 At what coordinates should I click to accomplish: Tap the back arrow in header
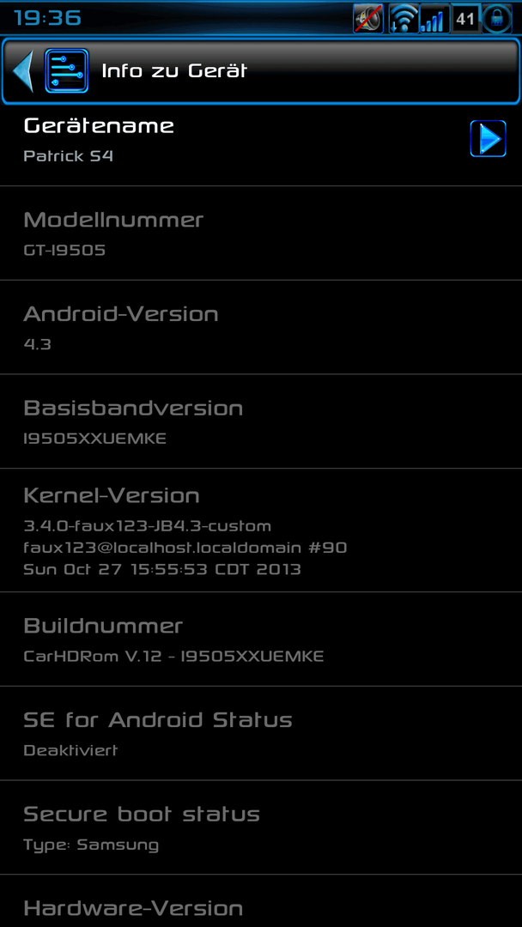tap(23, 71)
